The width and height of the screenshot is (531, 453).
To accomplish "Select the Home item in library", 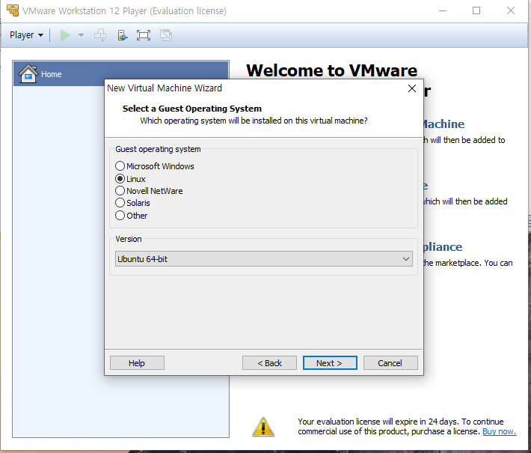I will (x=121, y=73).
